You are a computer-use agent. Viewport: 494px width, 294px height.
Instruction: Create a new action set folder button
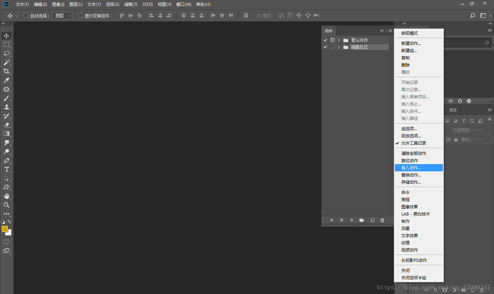(362, 220)
